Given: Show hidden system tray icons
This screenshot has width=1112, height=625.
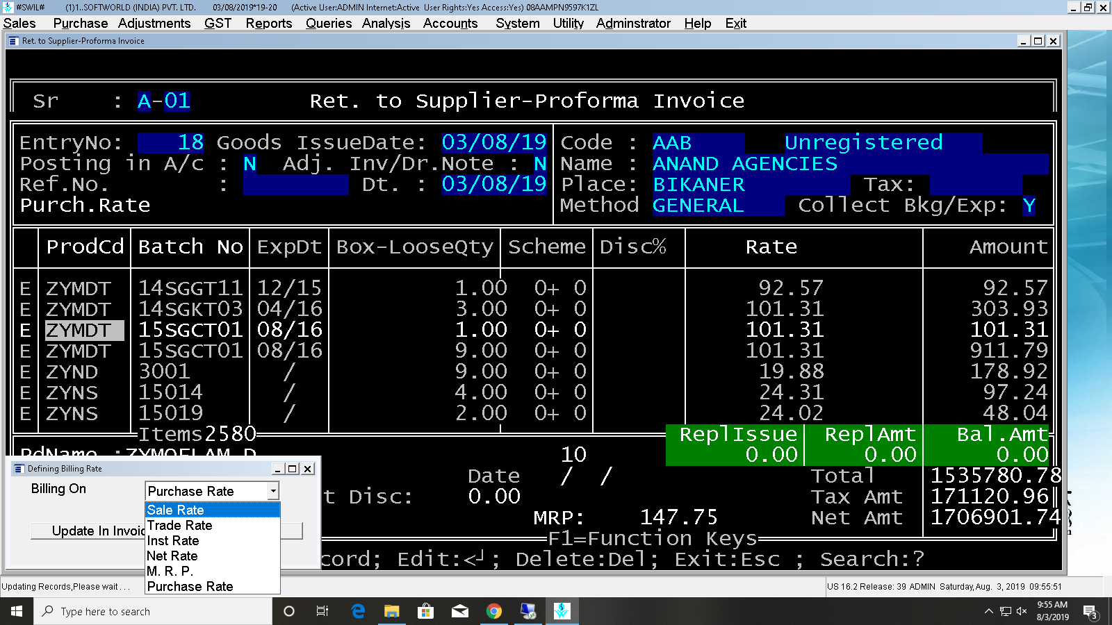Looking at the screenshot, I should 988,611.
